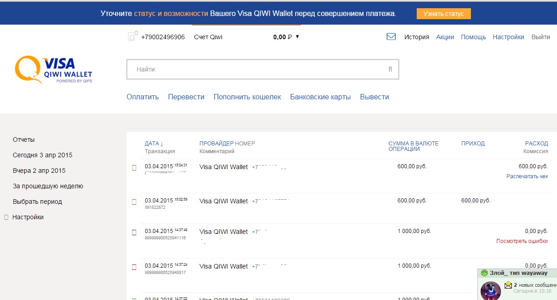This screenshot has width=557, height=300.
Task: Open the new messages envelope in chat popup
Action: click(x=508, y=285)
